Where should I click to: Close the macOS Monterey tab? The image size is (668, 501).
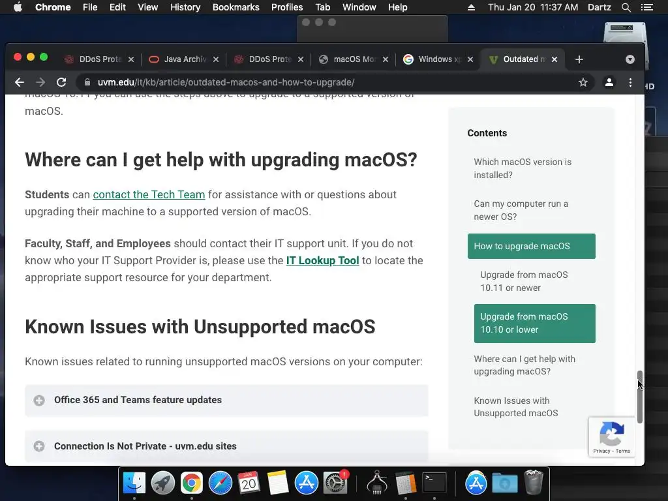386,59
